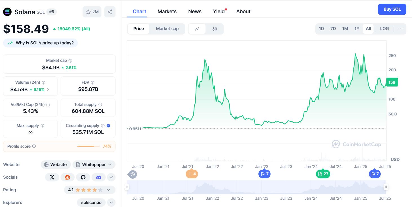412x207 pixels.
Task: Open the Discord social link
Action: [99, 177]
